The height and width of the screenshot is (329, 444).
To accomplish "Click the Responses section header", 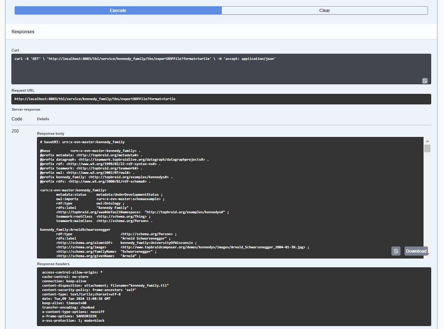I will click(23, 32).
